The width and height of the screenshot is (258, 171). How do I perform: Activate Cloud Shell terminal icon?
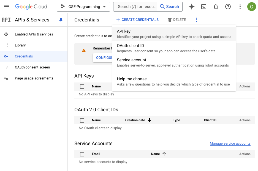coord(204,7)
